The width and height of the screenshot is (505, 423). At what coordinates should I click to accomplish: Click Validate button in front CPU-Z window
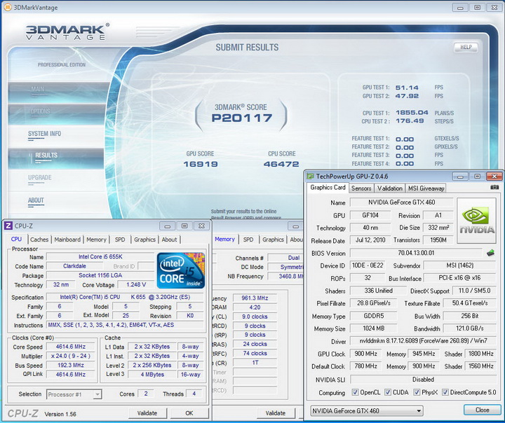pos(147,413)
